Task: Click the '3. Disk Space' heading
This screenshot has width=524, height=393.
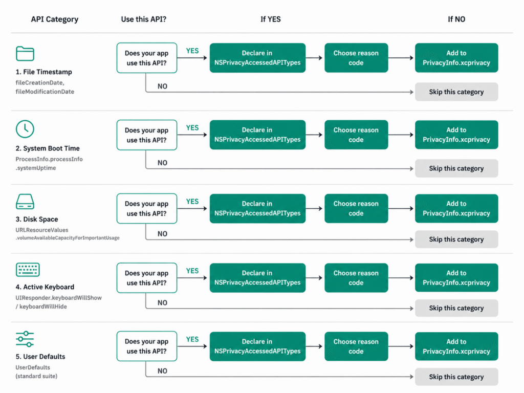Action: 37,219
